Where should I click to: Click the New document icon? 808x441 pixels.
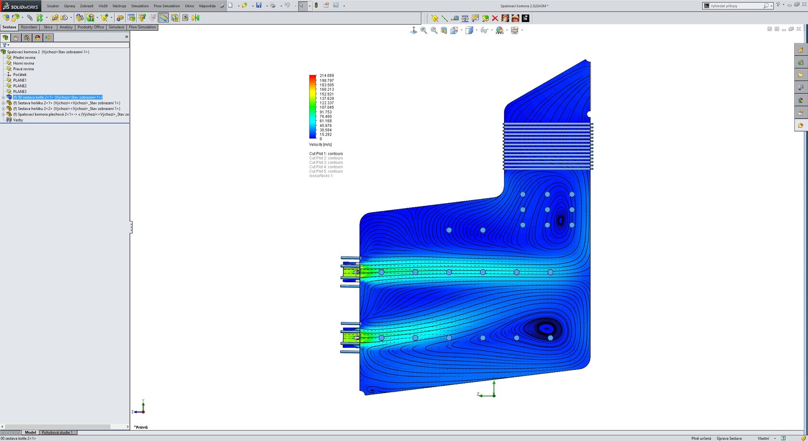(x=230, y=5)
